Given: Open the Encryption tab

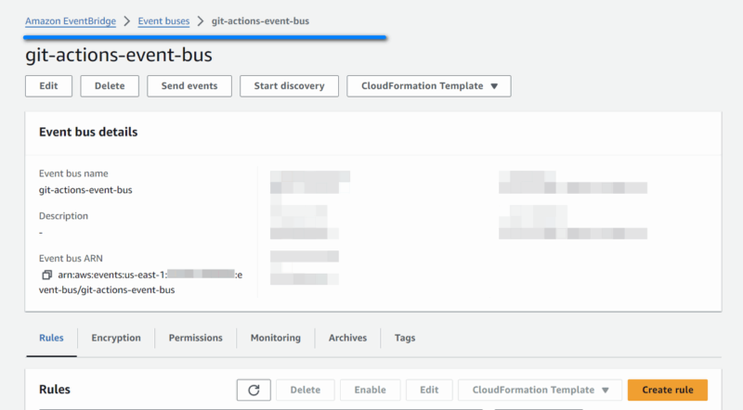Looking at the screenshot, I should coord(116,338).
